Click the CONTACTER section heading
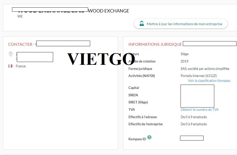 click(20, 44)
